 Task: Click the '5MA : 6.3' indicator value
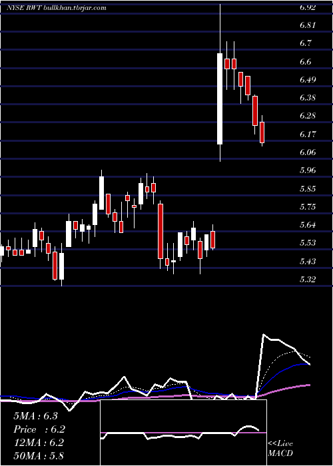click(x=35, y=416)
